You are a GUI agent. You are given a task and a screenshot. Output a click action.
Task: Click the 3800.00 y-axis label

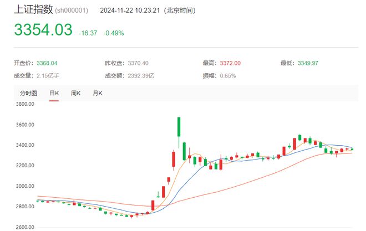coord(25,104)
